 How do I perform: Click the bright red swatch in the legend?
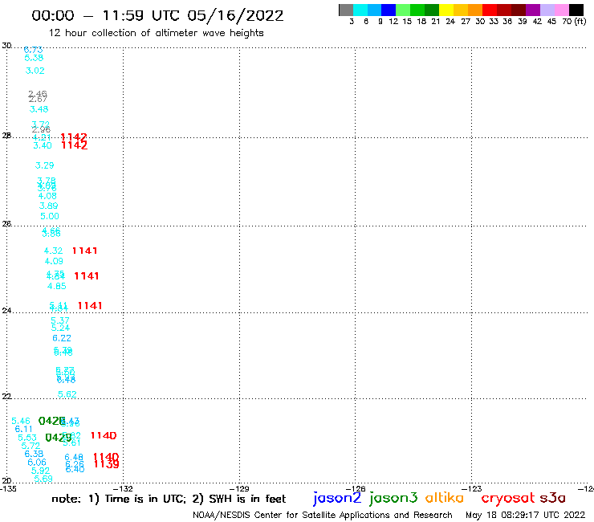[x=490, y=10]
